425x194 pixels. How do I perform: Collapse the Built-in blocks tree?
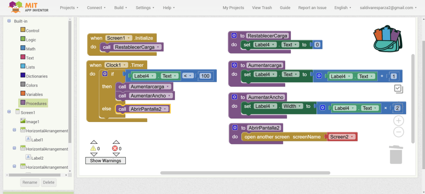point(9,21)
